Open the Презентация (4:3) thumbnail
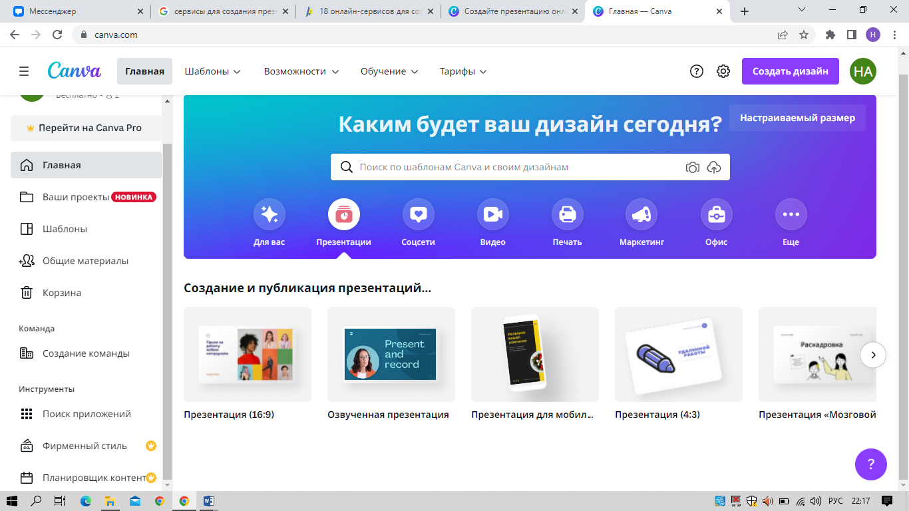This screenshot has width=909, height=511. (x=679, y=355)
